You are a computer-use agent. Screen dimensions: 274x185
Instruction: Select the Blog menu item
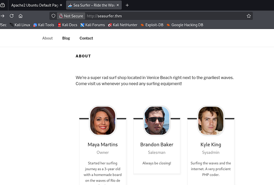(66, 38)
